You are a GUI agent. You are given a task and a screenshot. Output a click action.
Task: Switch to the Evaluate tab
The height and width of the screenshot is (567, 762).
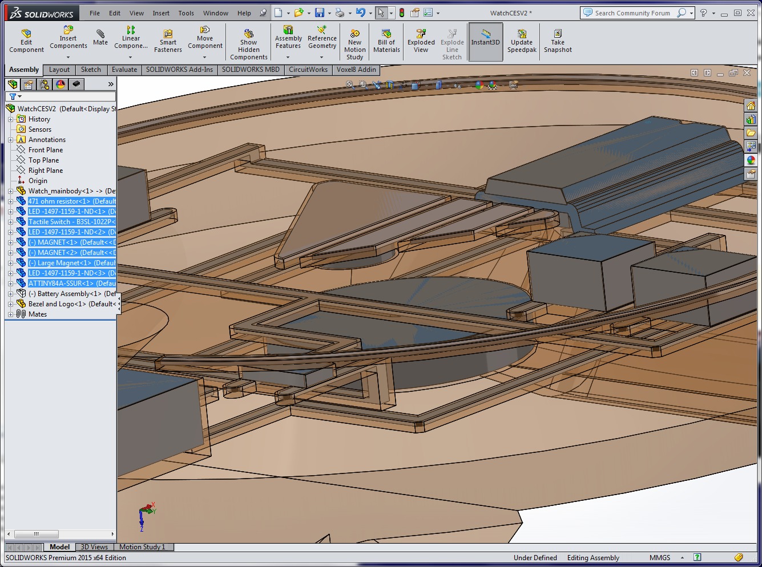(x=124, y=70)
